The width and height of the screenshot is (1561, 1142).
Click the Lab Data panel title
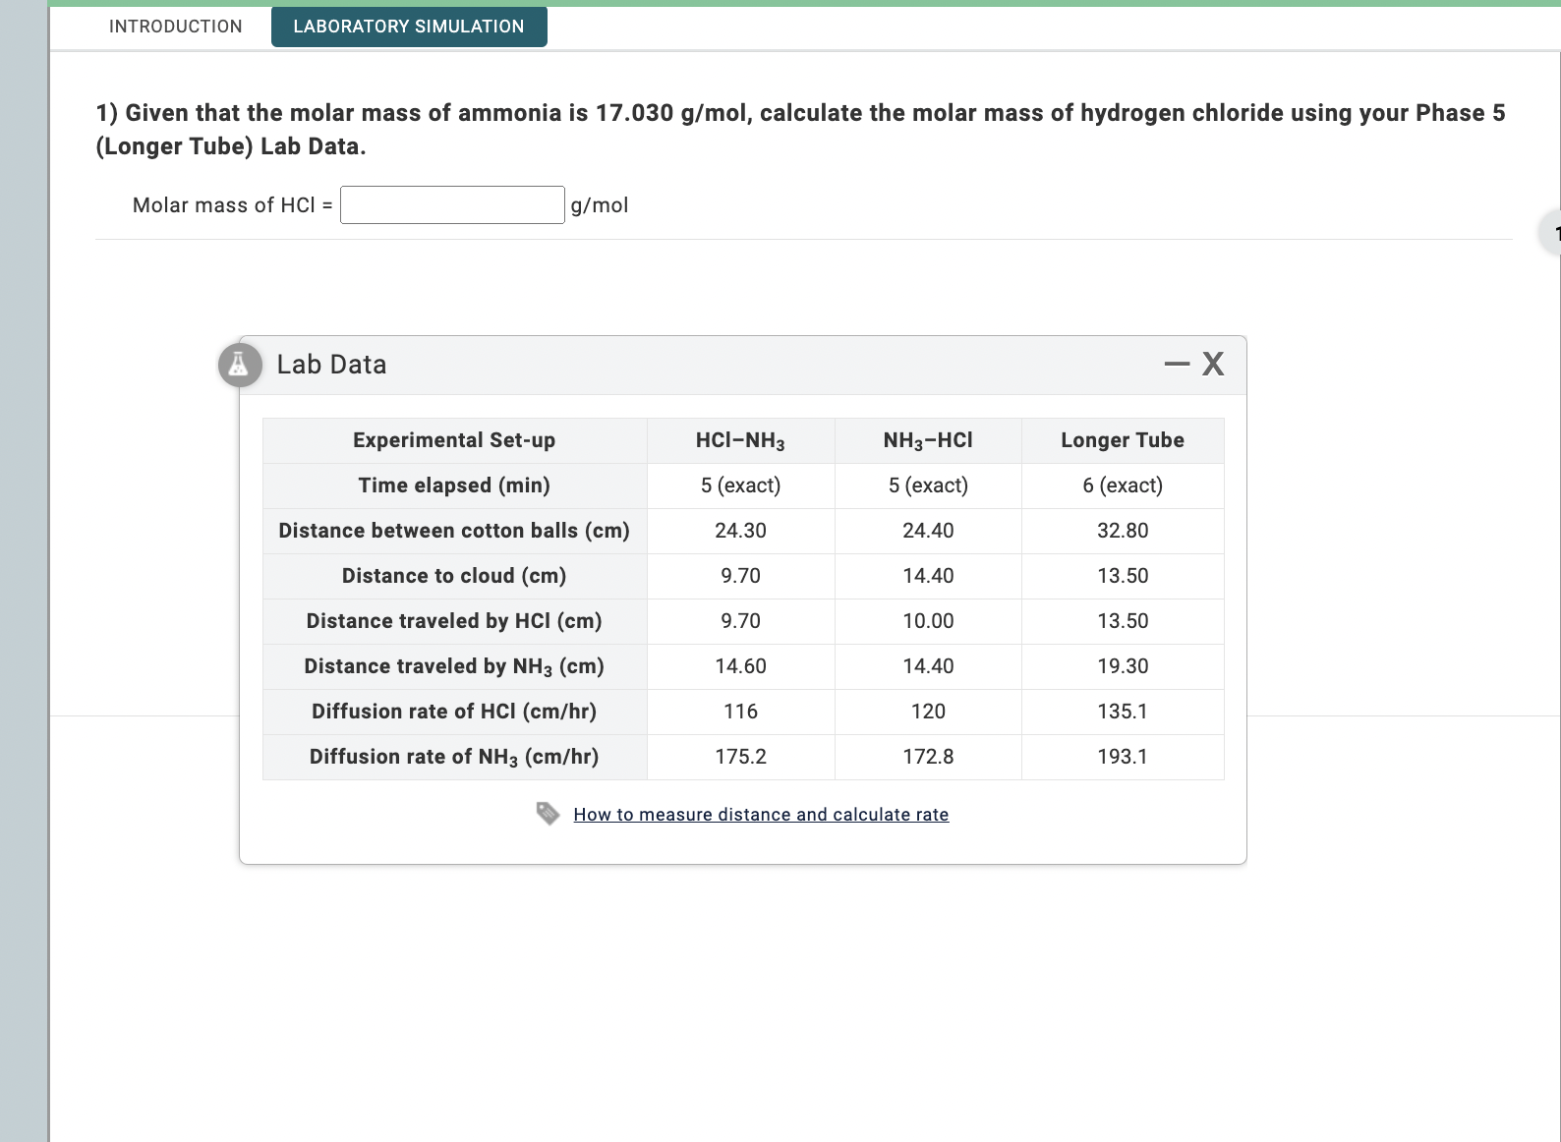331,365
